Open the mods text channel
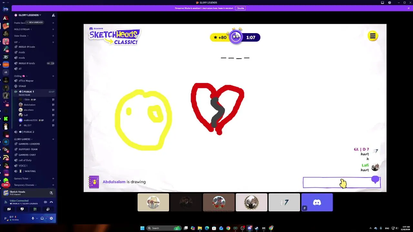This screenshot has width=413, height=232. click(35, 52)
